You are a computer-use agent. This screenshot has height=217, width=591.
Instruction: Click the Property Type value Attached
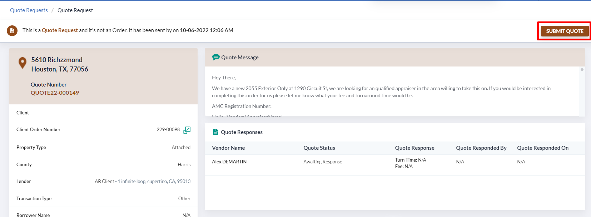coord(181,147)
